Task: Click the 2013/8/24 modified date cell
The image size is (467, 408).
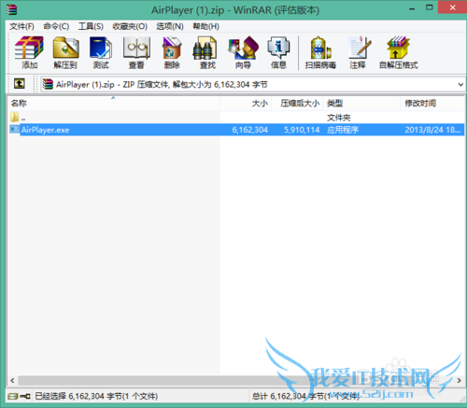Action: 432,130
